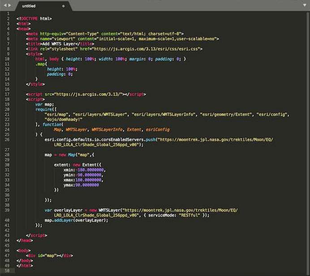Click the DOCTYPE html declaration

point(34,18)
